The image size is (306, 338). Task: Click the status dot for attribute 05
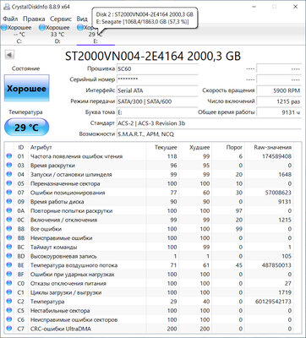click(9, 183)
